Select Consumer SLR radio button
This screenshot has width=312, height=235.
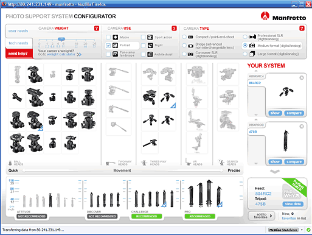(184, 54)
